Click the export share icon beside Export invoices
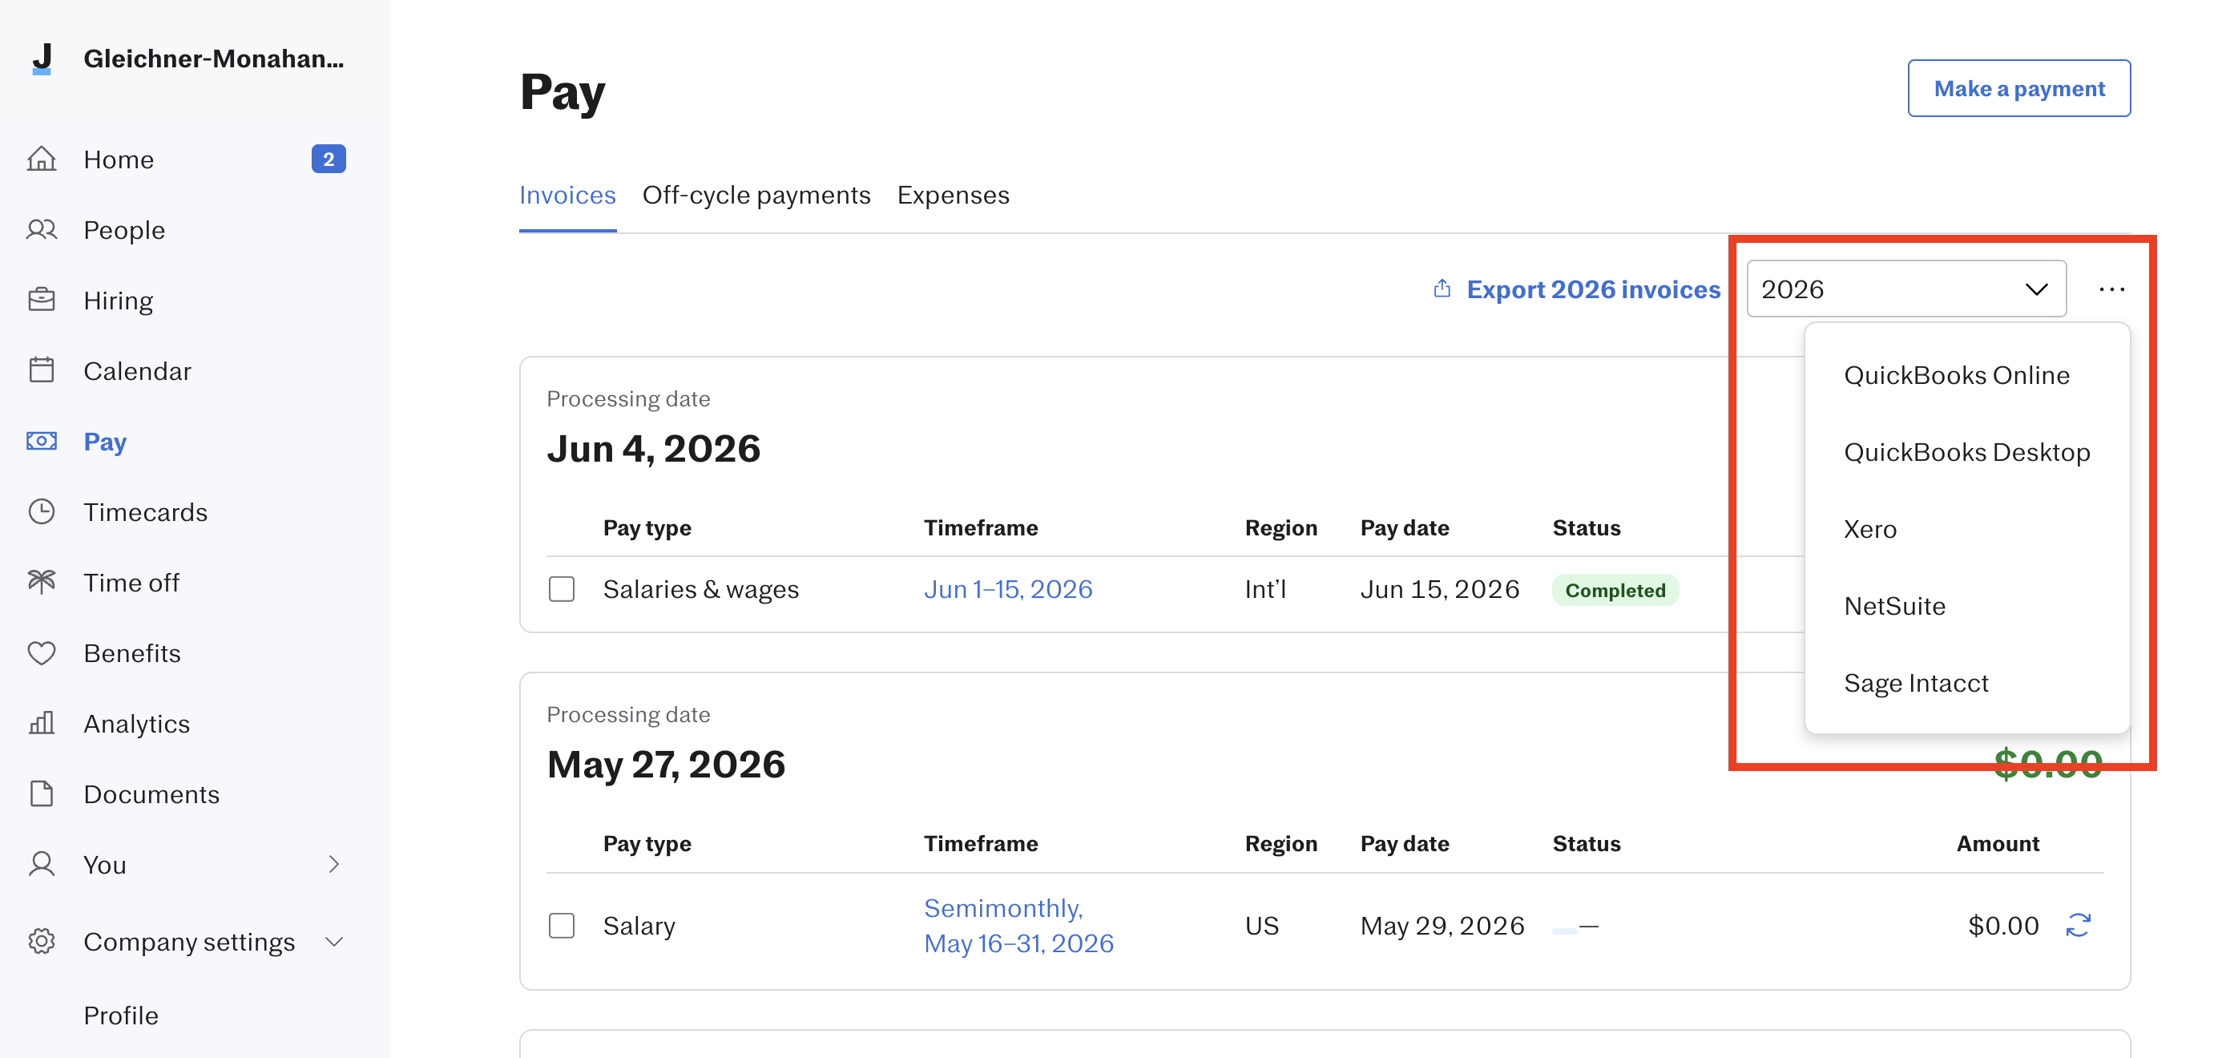Image resolution: width=2218 pixels, height=1058 pixels. 1442,289
